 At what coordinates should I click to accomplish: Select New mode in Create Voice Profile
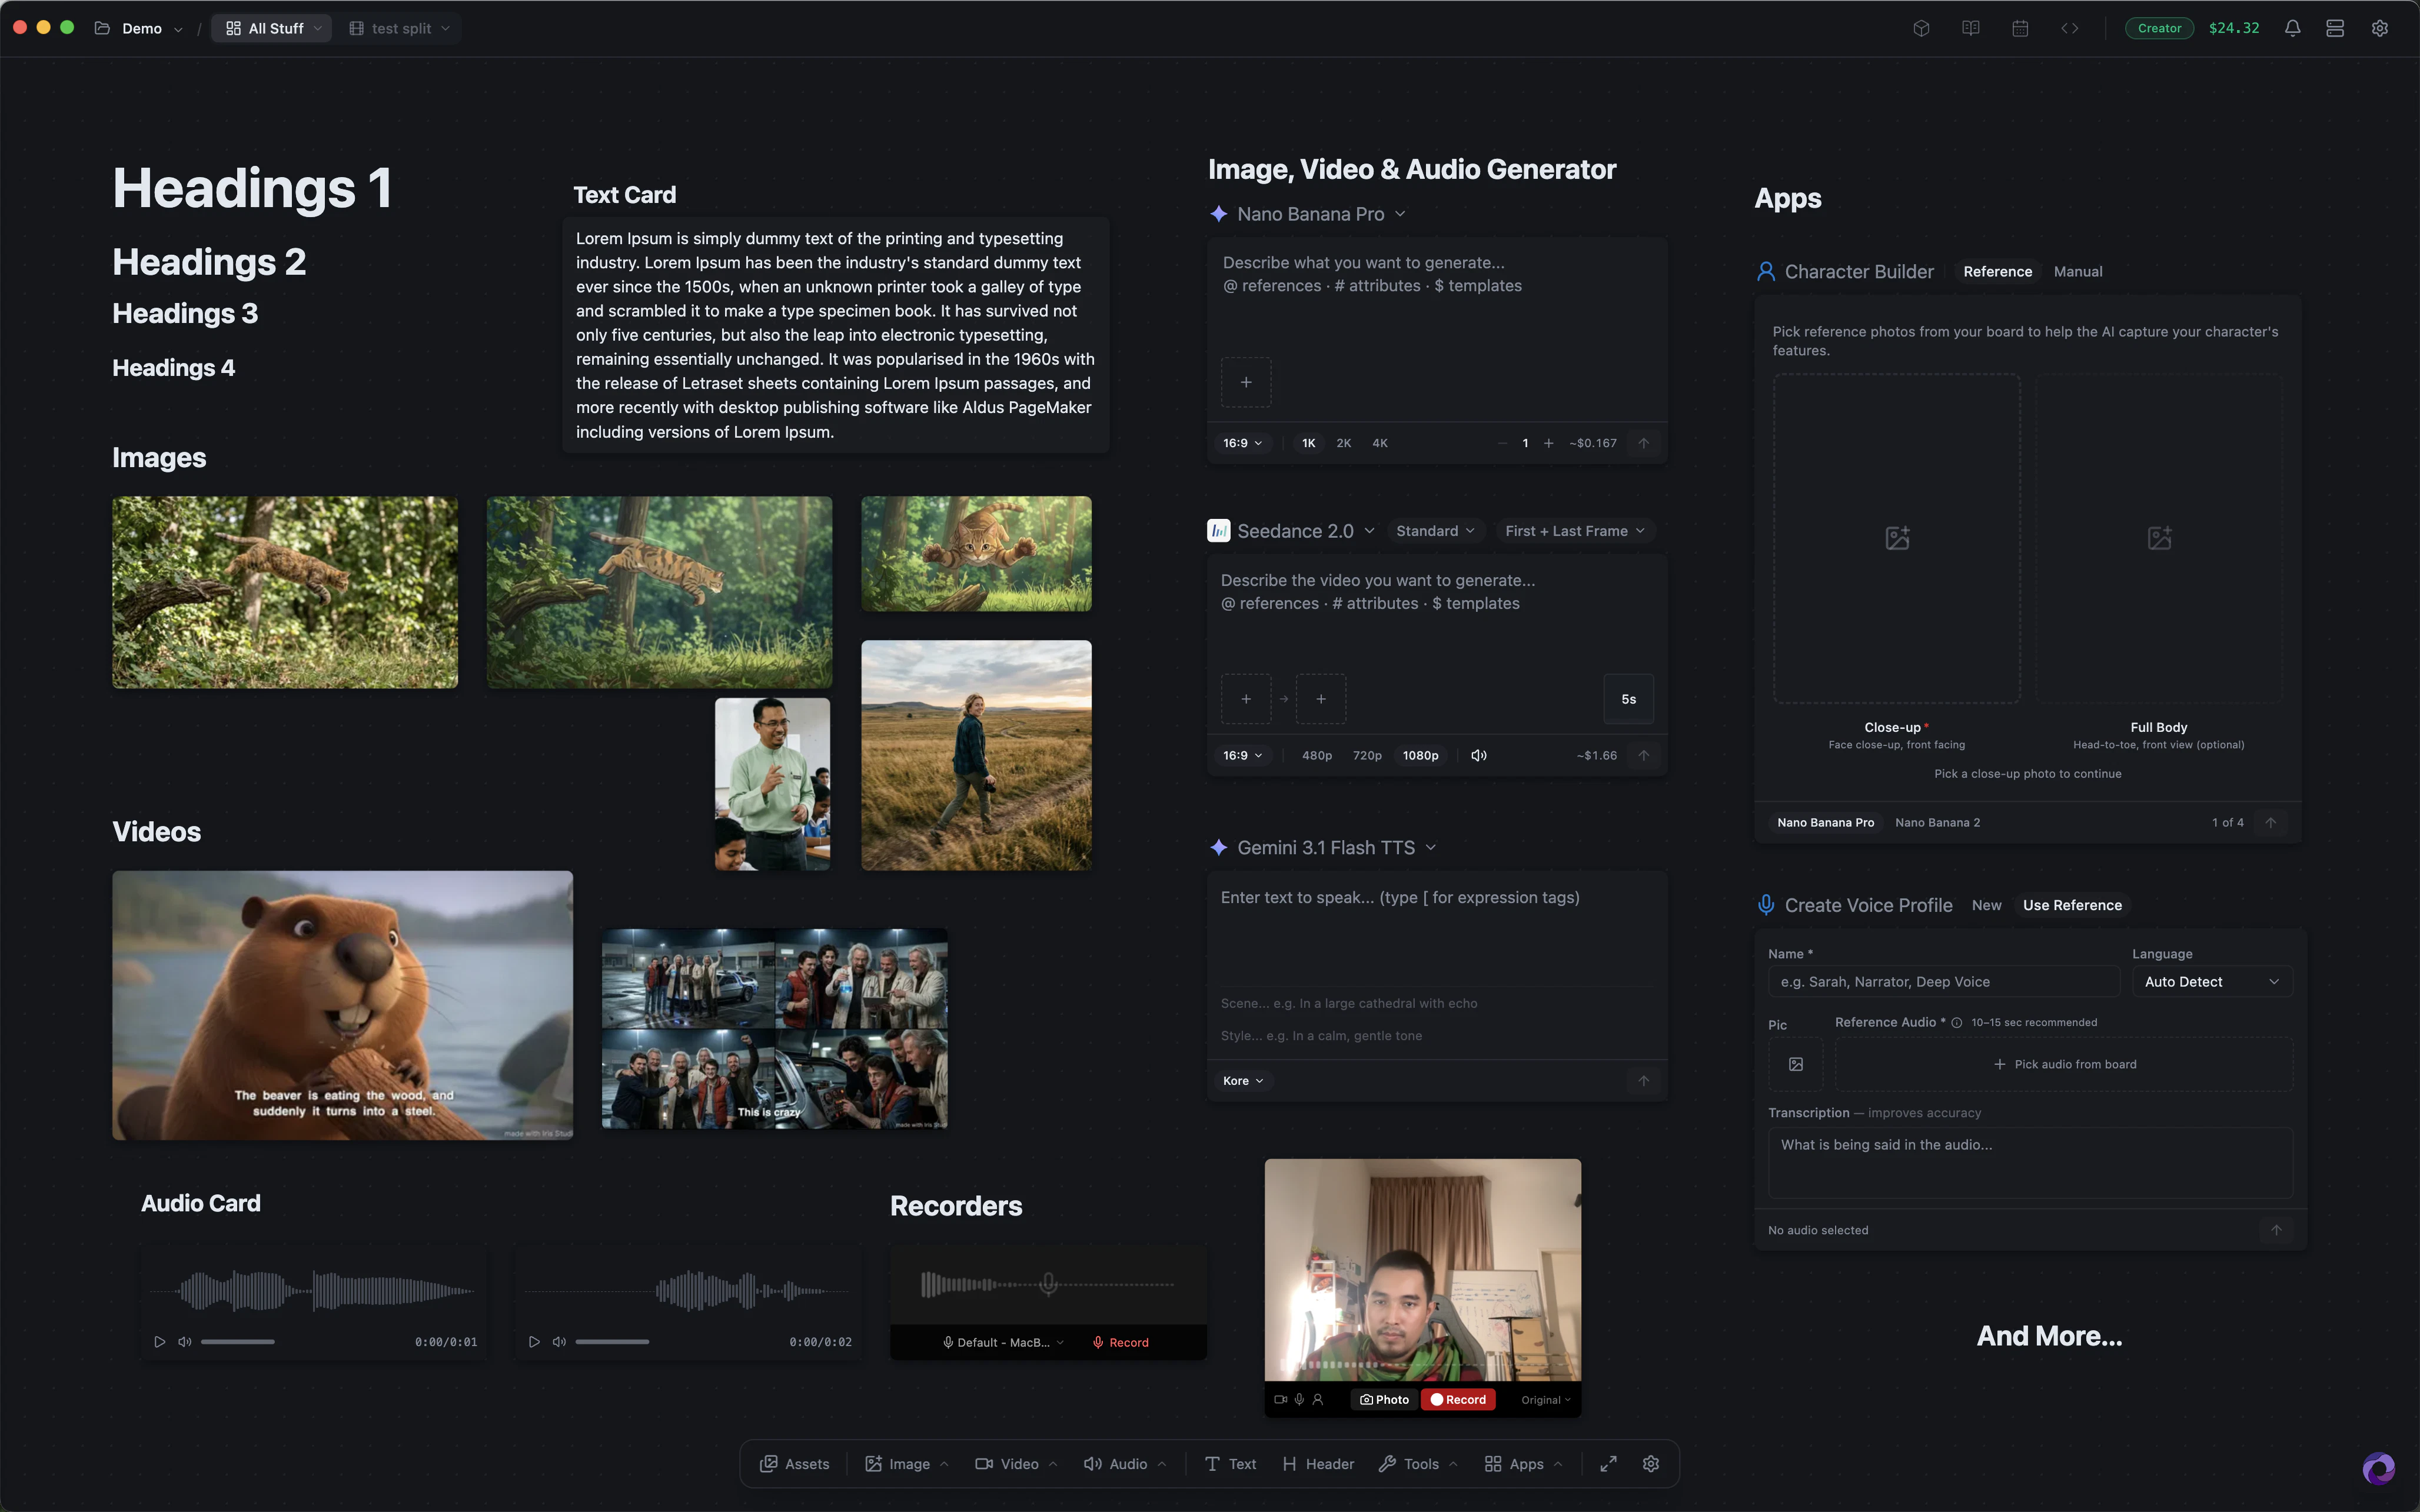click(1986, 905)
